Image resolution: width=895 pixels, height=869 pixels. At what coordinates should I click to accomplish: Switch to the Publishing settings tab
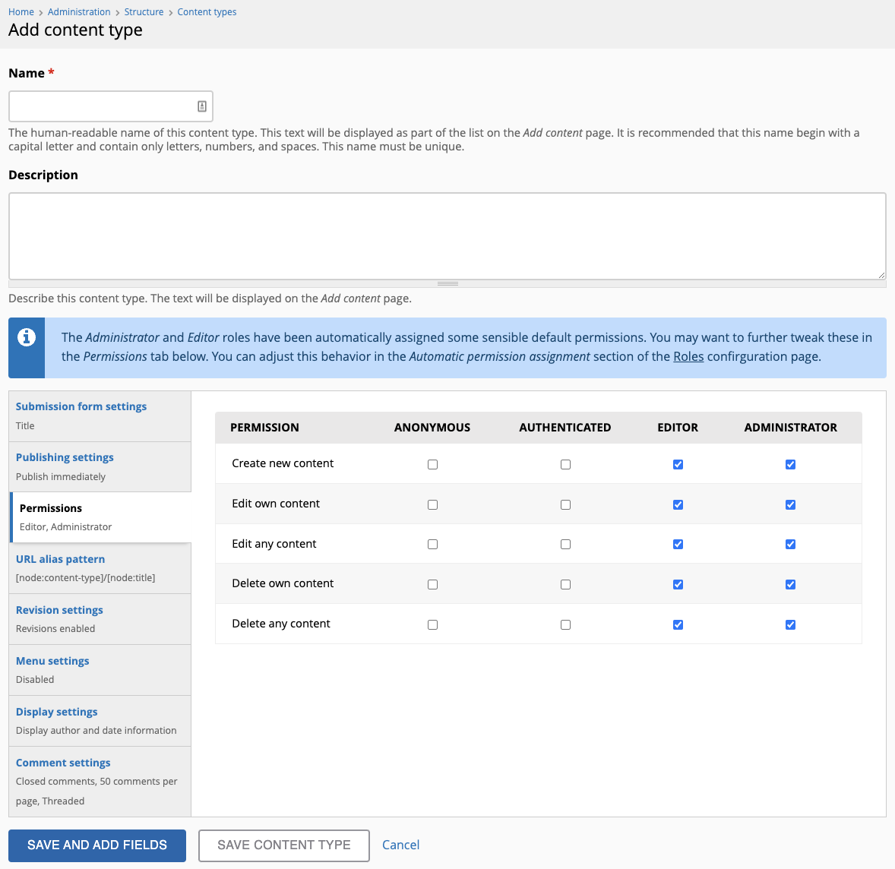pyautogui.click(x=65, y=457)
